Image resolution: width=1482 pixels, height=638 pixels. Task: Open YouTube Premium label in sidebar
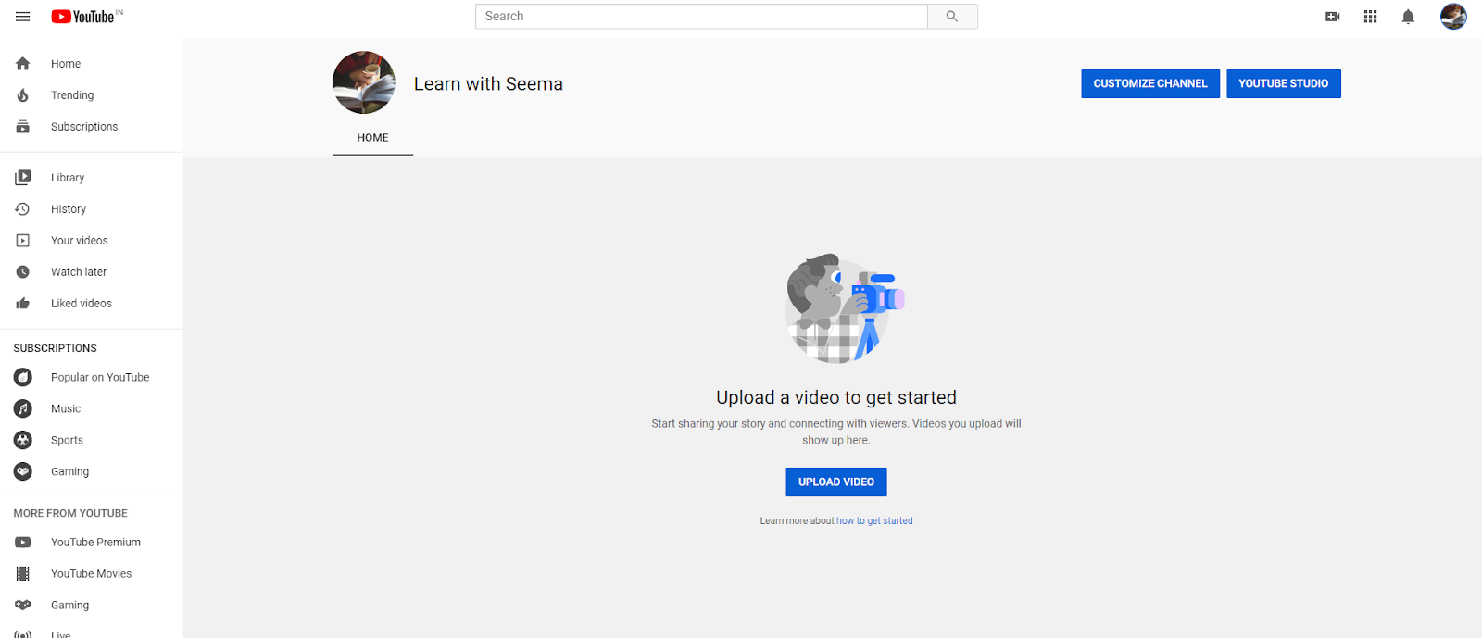click(x=95, y=543)
